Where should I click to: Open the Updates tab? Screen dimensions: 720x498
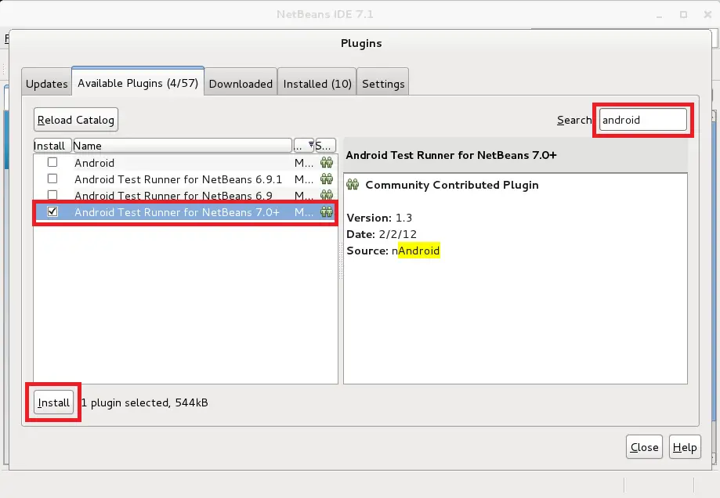46,84
